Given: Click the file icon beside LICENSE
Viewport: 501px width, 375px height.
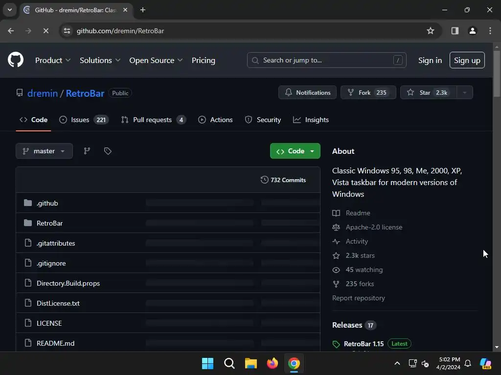Looking at the screenshot, I should pos(28,323).
